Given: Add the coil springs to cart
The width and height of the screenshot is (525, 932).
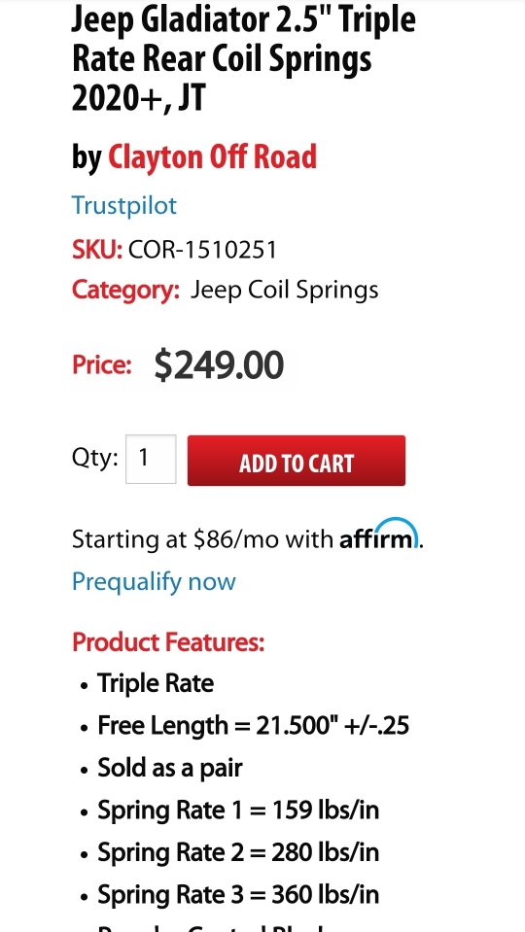Looking at the screenshot, I should 297,461.
